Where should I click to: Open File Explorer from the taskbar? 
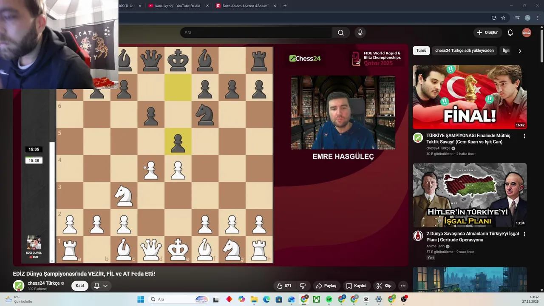tap(254, 299)
